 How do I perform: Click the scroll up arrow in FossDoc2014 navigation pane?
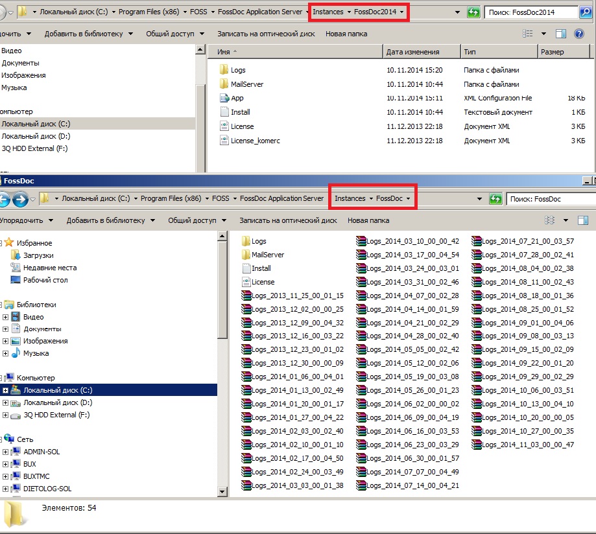click(200, 49)
